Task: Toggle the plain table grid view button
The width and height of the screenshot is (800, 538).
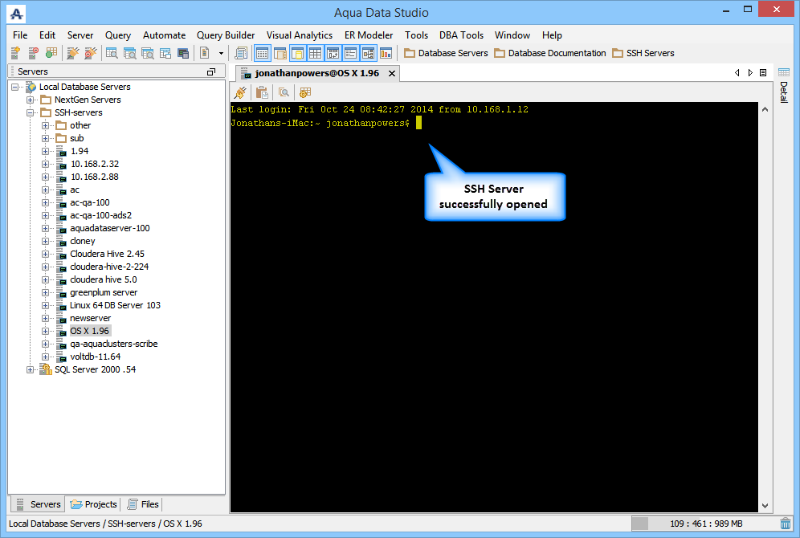Action: [316, 53]
